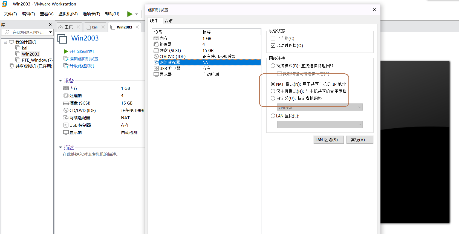Select the 桥接模式(B) radio button

point(273,66)
